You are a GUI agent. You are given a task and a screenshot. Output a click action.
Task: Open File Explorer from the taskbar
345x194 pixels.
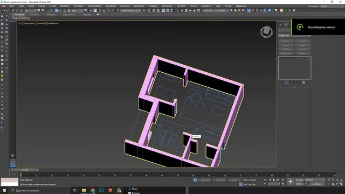[x=84, y=190]
